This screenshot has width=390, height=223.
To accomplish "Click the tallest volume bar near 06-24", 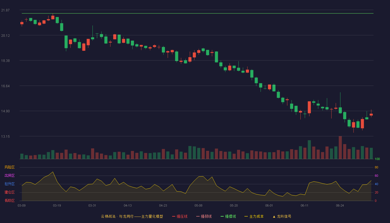I will 340,147.
